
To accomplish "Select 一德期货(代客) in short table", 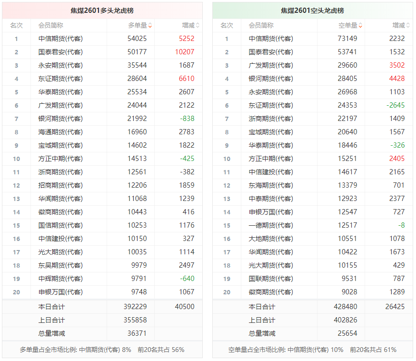I will (271, 225).
